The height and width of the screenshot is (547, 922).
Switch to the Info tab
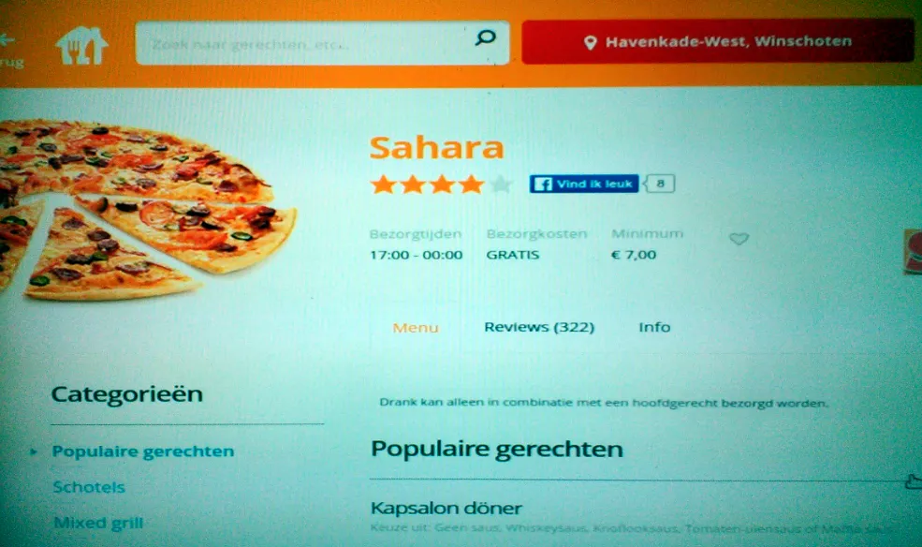point(654,327)
